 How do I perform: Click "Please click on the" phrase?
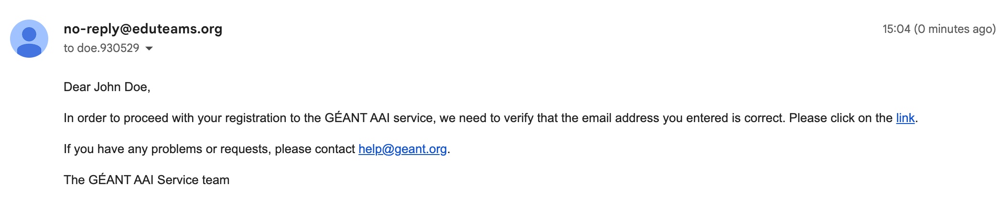[x=841, y=118]
